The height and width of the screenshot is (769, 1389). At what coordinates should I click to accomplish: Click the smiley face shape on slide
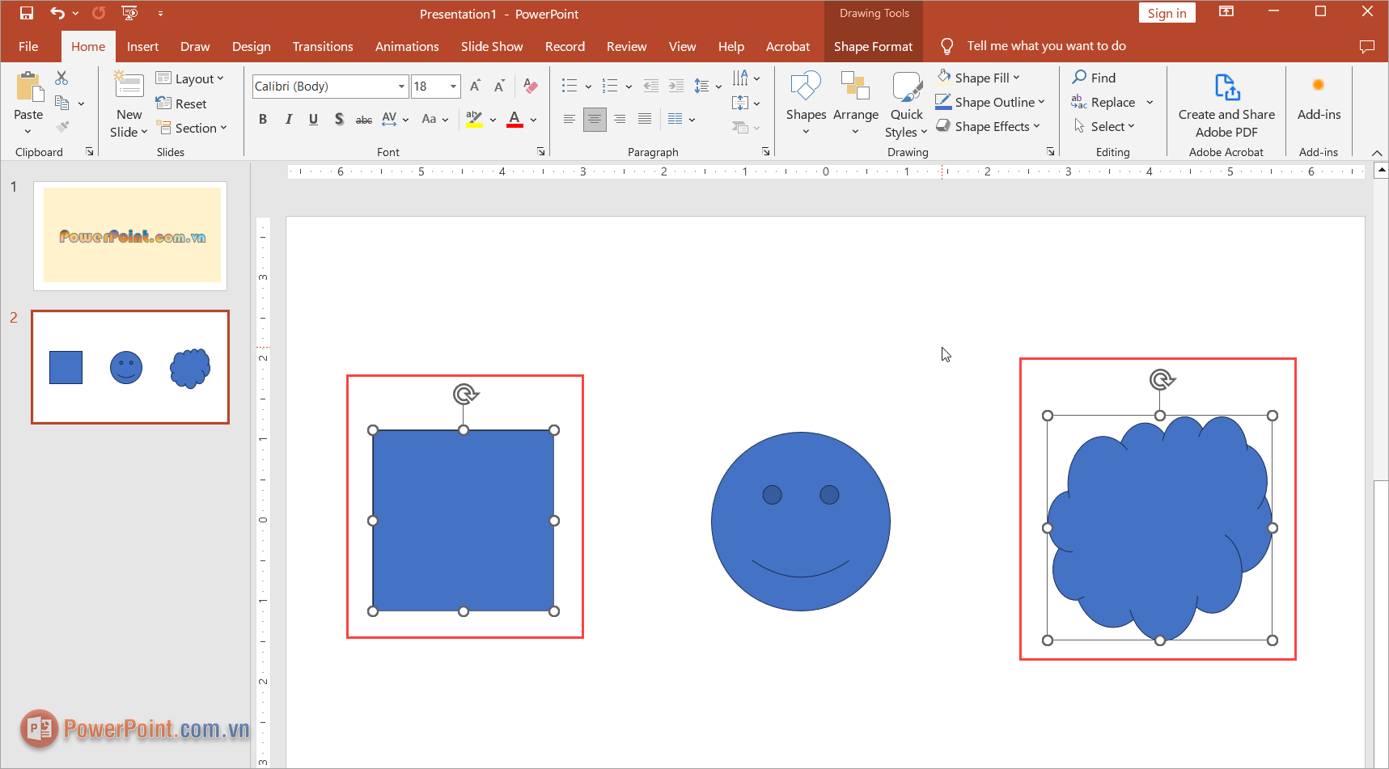click(x=801, y=522)
